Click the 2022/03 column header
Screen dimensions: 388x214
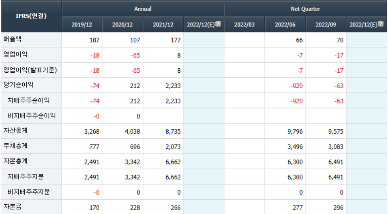244,24
